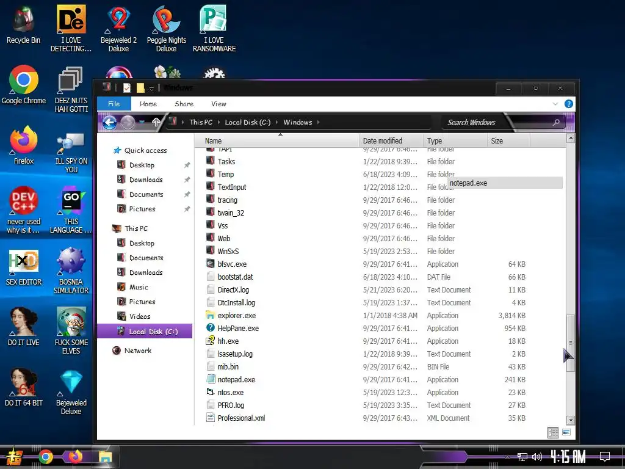Viewport: 625px width, 469px height.
Task: Select Local Disk (C:) in navigation pane
Action: [x=145, y=332]
